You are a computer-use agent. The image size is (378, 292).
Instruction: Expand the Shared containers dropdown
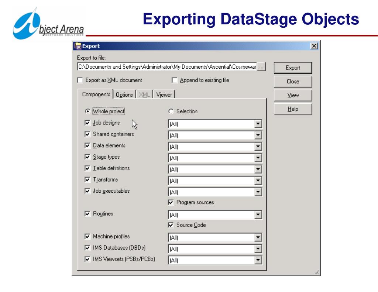258,135
